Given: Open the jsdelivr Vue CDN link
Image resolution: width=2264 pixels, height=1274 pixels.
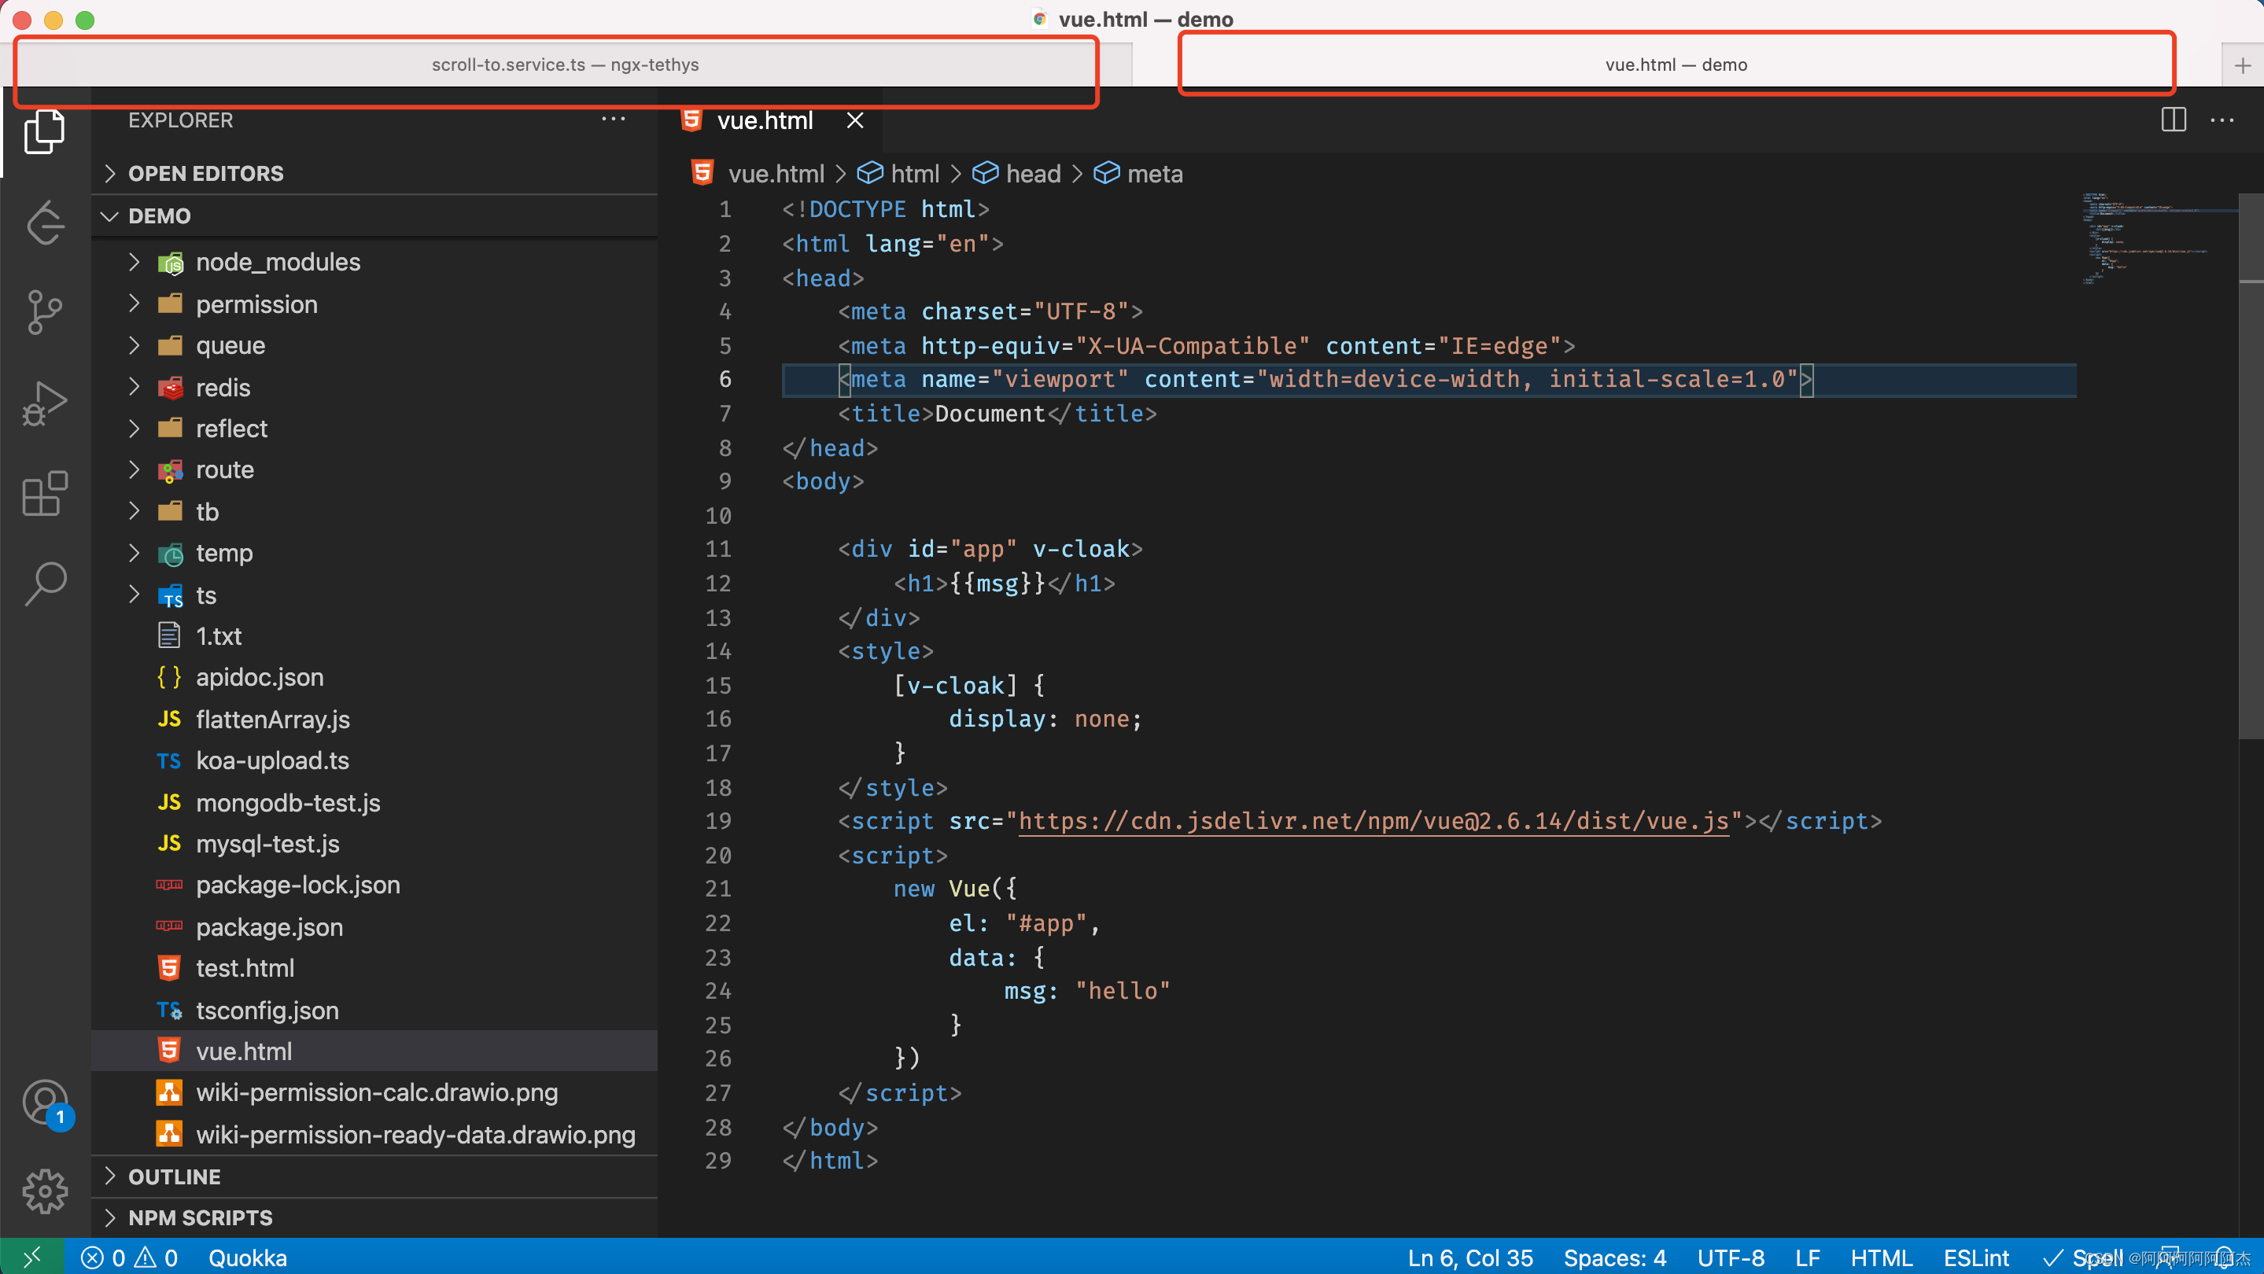Looking at the screenshot, I should click(1373, 822).
